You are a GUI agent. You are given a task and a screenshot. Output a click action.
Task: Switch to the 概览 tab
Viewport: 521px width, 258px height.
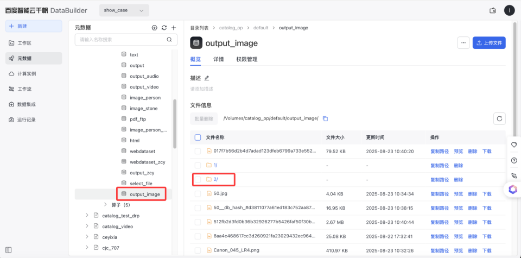click(195, 60)
